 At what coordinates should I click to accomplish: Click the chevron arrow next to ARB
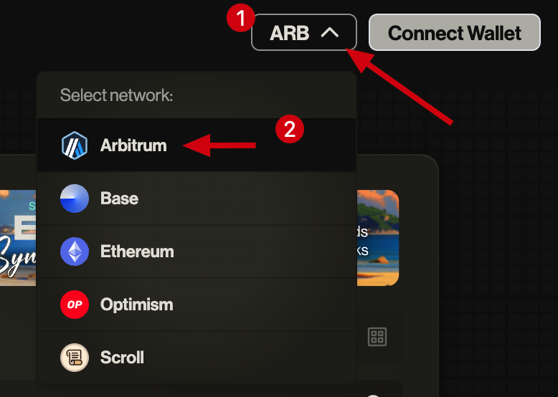tap(330, 33)
